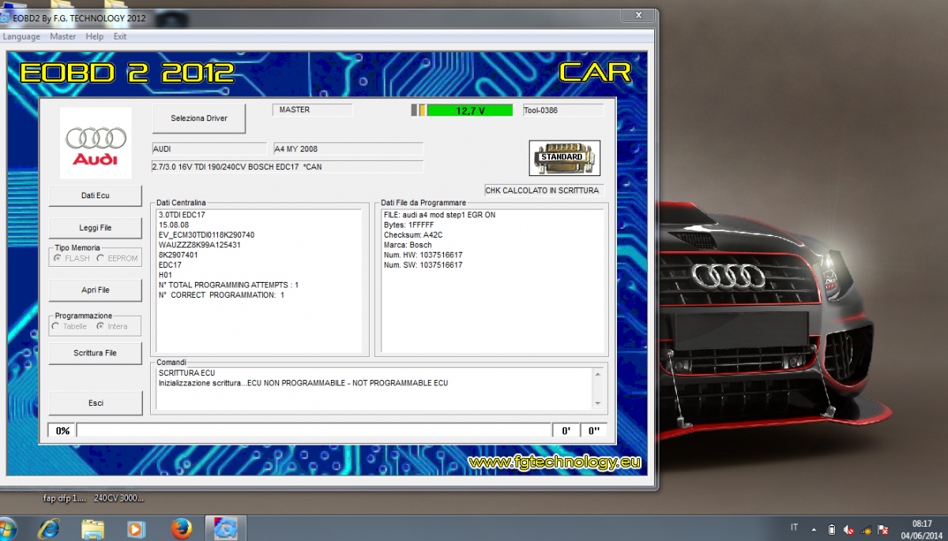Viewport: 948px width, 541px height.
Task: Click the 2.7/3.0 16V TDI engine field
Action: tap(288, 167)
